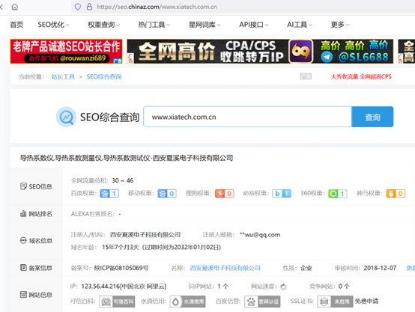Click the 全网高价 CPA/CPS banner ad
Image resolution: width=415 pixels, height=312 pixels.
pyautogui.click(x=260, y=52)
